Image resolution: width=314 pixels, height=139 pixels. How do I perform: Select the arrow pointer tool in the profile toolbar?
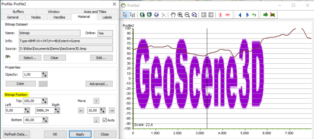pyautogui.click(x=126, y=15)
